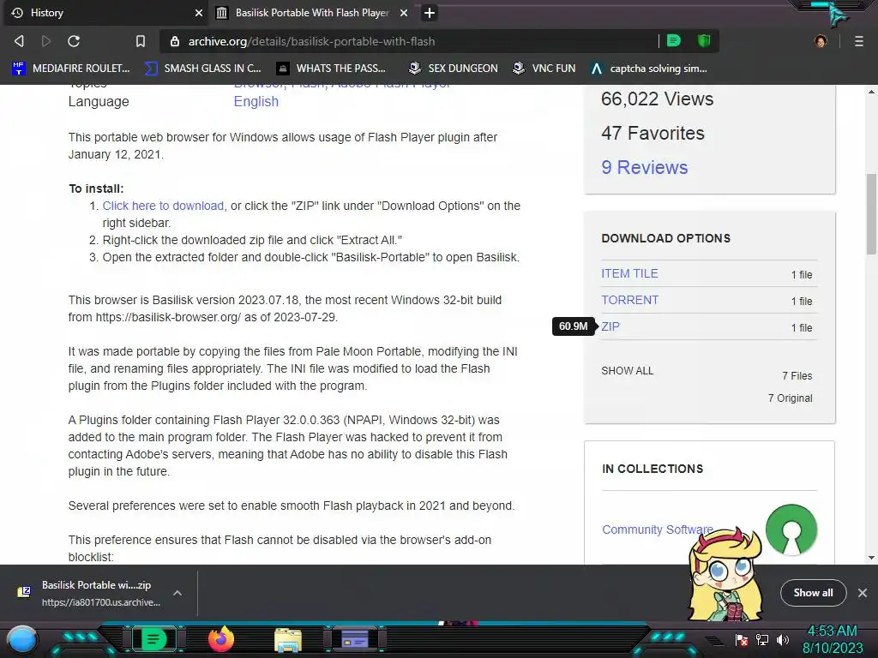Open the browser profile avatar

pos(821,41)
